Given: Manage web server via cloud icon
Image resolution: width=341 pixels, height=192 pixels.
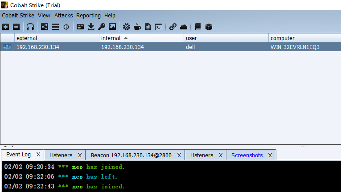Looking at the screenshot, I should [184, 27].
